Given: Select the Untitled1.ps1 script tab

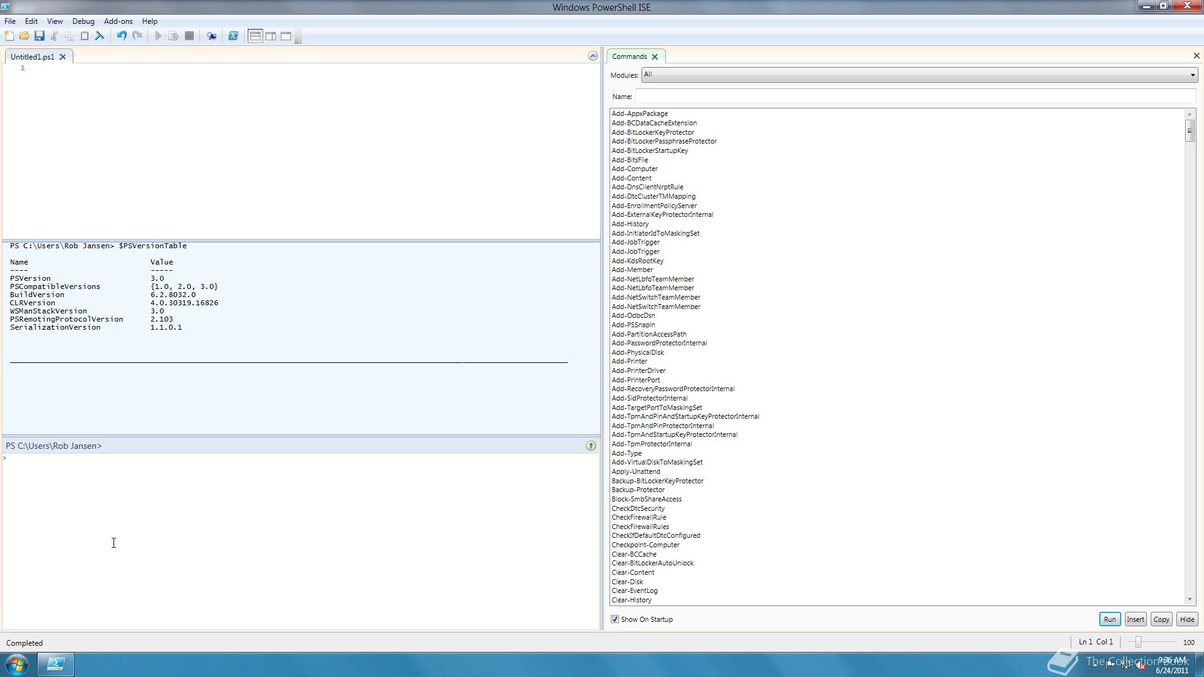Looking at the screenshot, I should 33,57.
